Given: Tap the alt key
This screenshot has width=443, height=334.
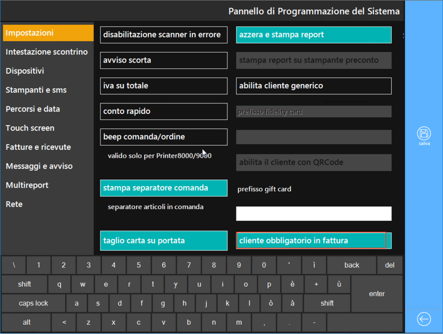Looking at the screenshot, I should click(x=26, y=322).
